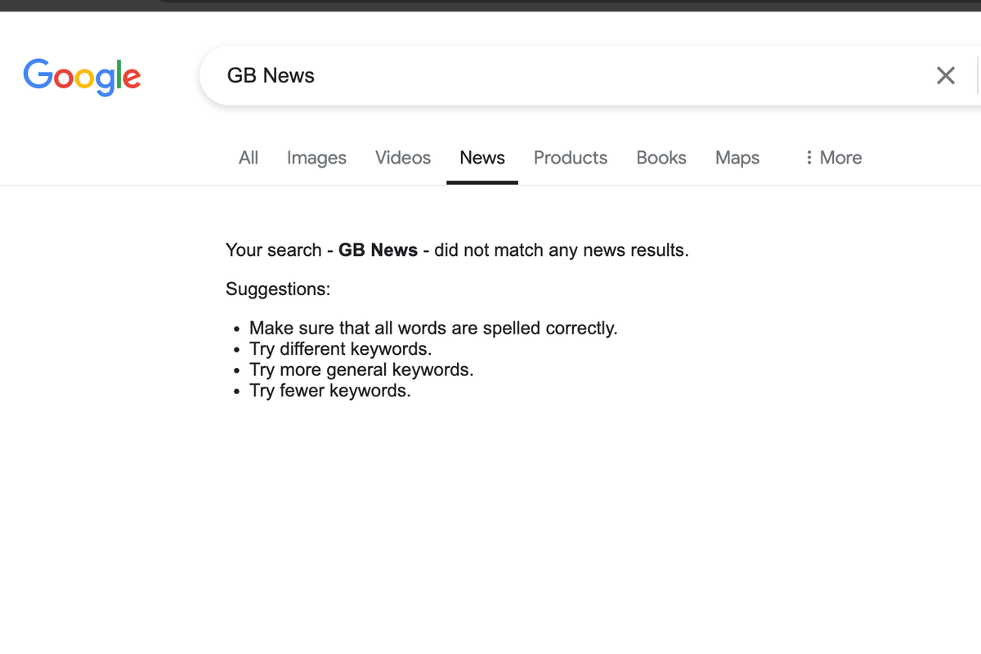Click the Try fewer keywords suggestion
This screenshot has height=654, width=981.
(x=329, y=391)
